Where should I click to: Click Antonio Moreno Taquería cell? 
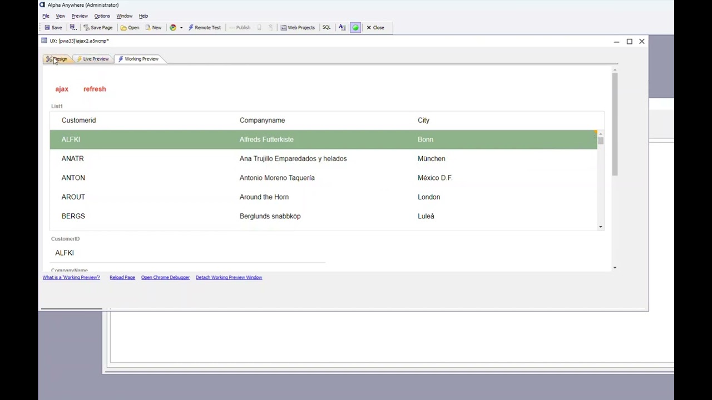click(x=277, y=178)
